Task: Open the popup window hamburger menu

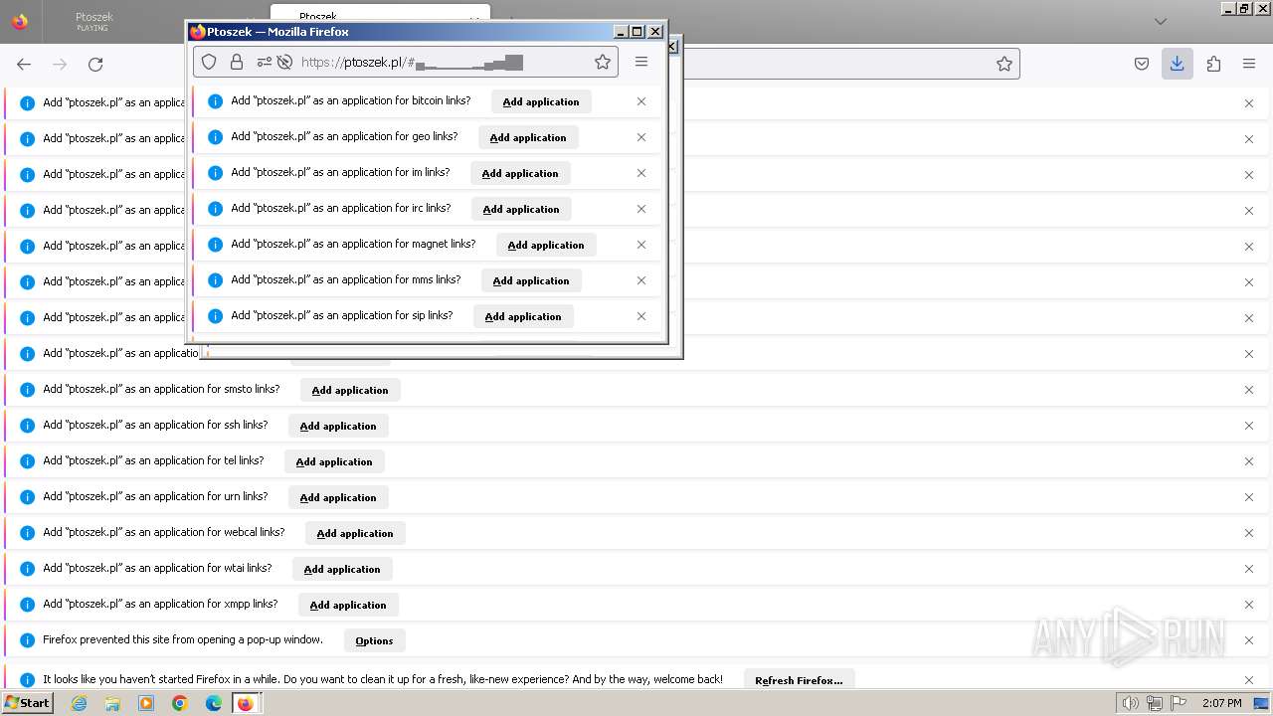Action: (641, 62)
